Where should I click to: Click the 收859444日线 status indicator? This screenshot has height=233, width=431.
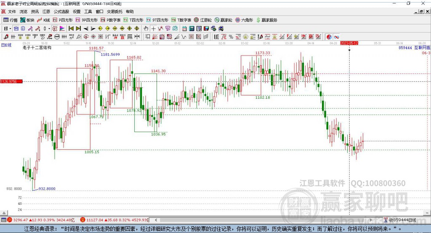[400, 220]
